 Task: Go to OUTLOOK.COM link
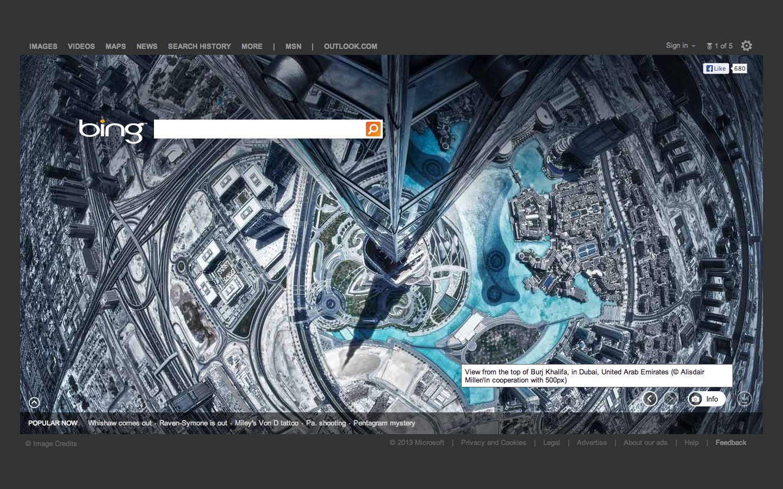point(350,46)
